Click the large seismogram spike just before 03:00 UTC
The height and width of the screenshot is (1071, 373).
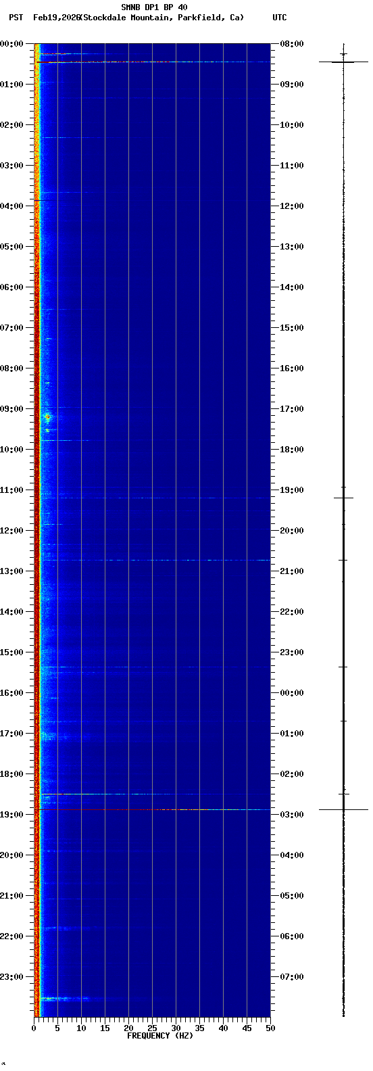pyautogui.click(x=343, y=809)
